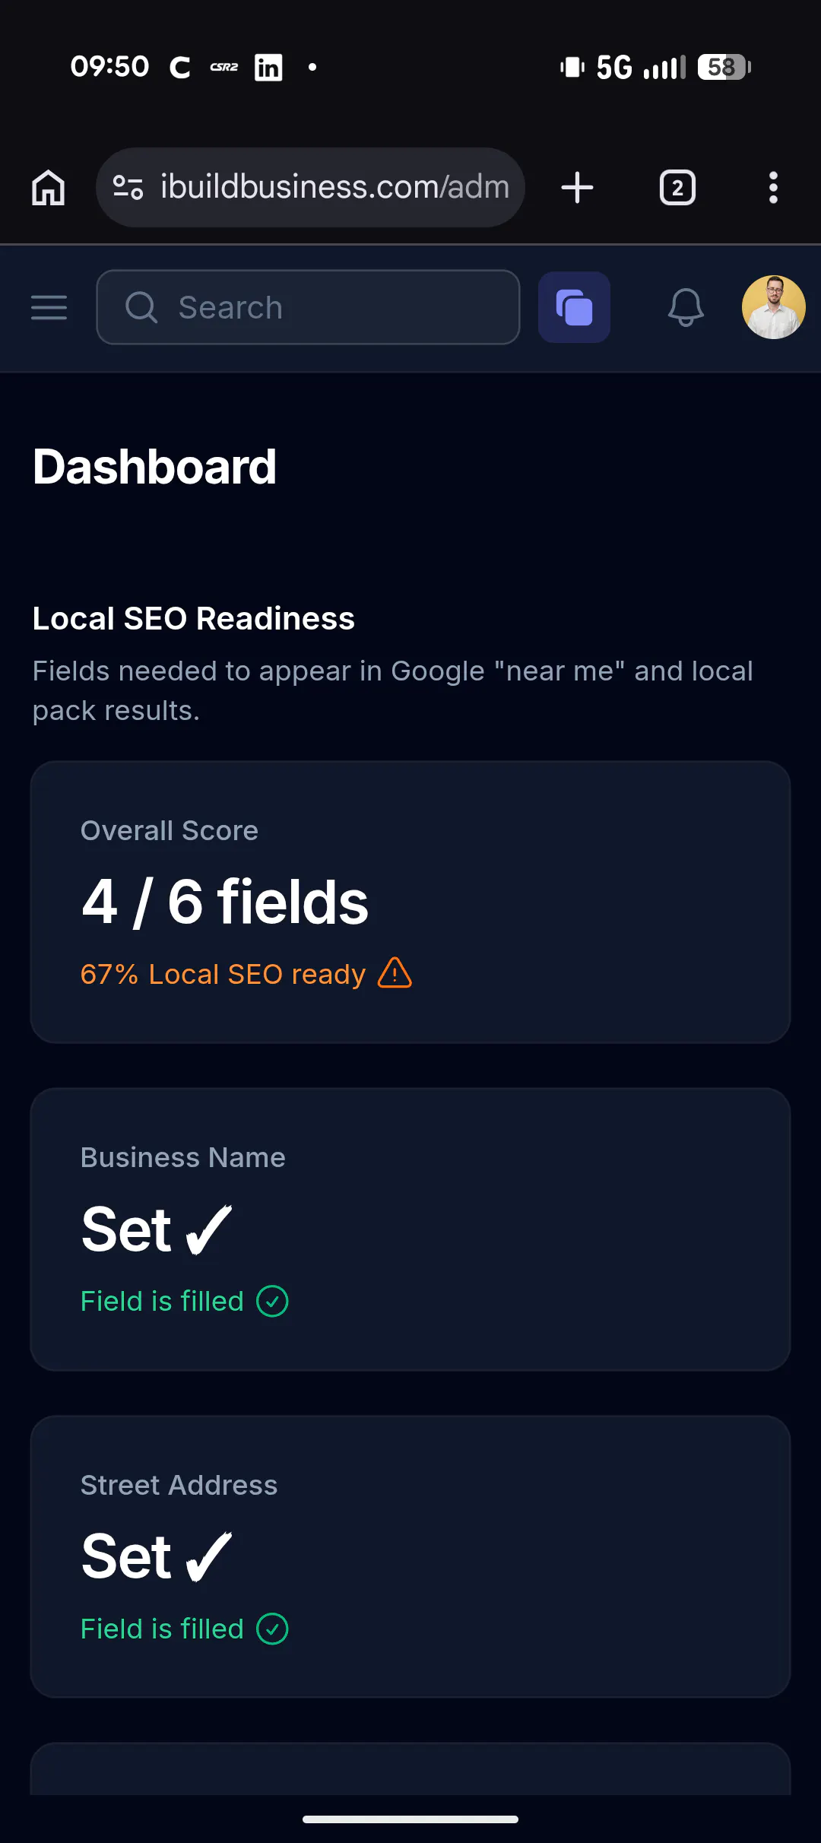This screenshot has width=821, height=1843.
Task: Open the user profile avatar
Action: [774, 307]
